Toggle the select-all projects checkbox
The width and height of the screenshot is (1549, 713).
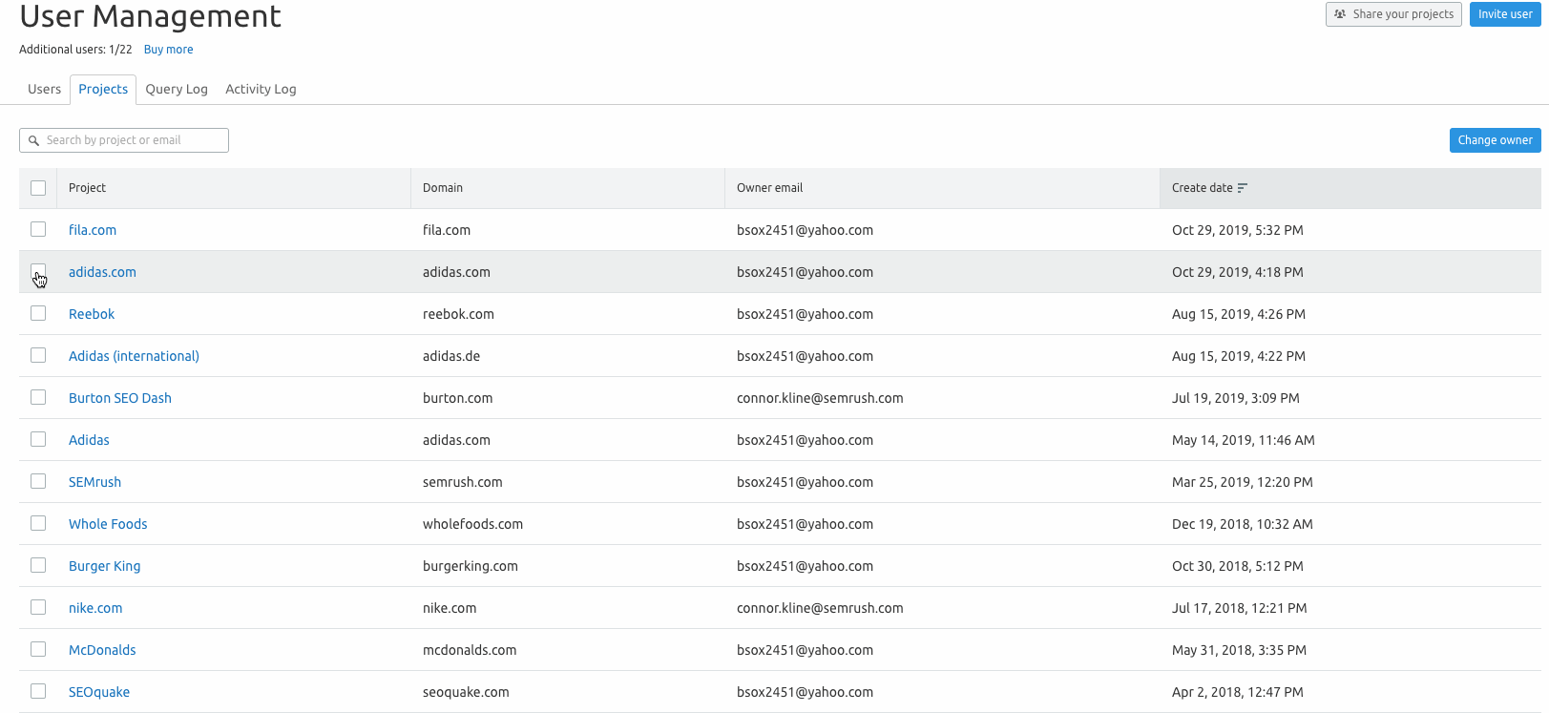[x=38, y=188]
